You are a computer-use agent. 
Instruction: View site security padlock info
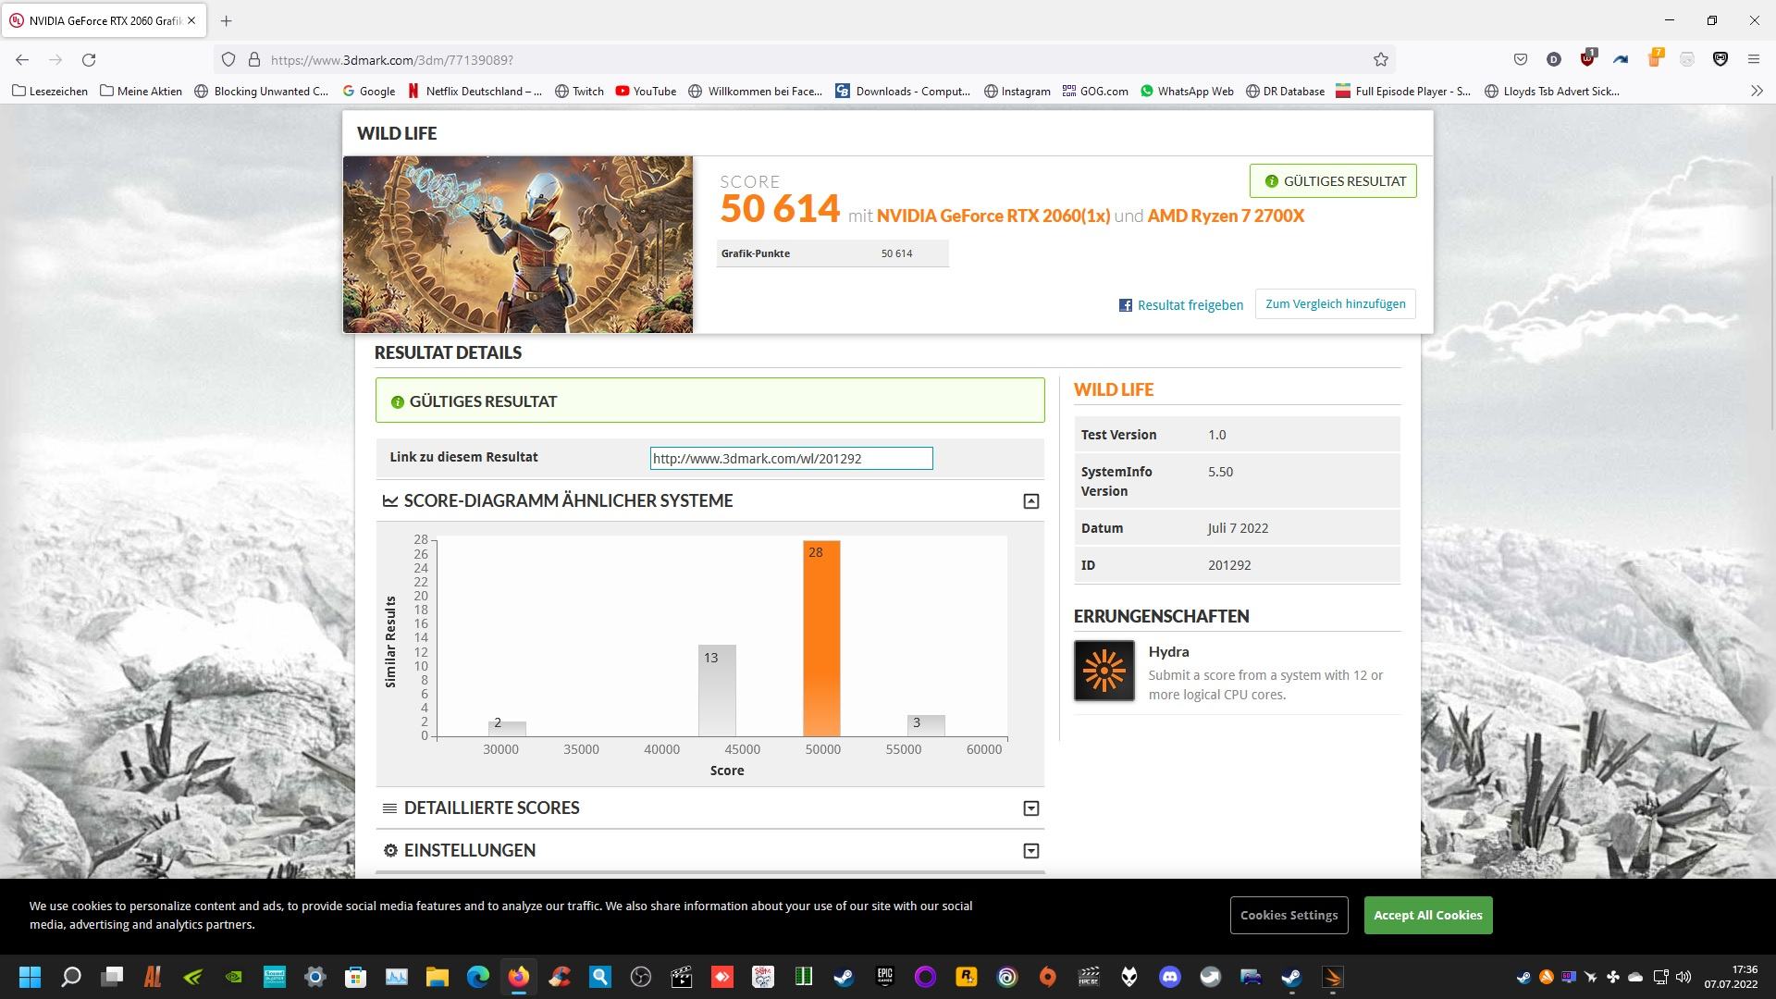click(254, 59)
